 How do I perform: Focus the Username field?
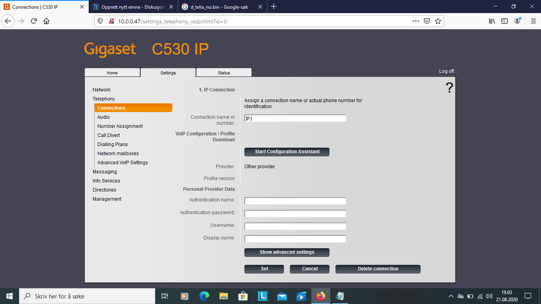point(295,226)
